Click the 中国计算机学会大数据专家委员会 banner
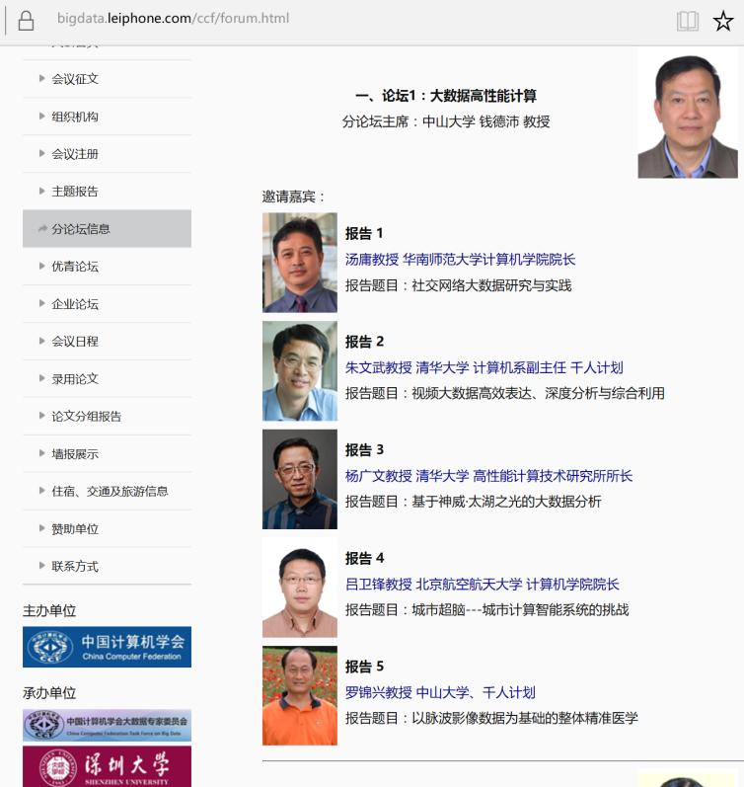Screen dimensions: 744x787 tap(107, 725)
